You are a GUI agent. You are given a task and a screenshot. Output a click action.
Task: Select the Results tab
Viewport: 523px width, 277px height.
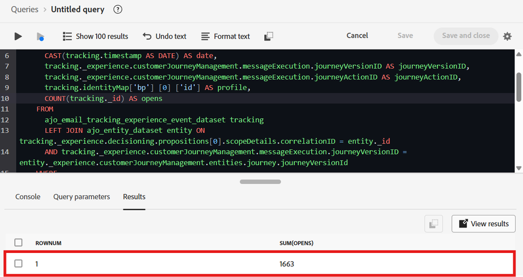coord(134,197)
